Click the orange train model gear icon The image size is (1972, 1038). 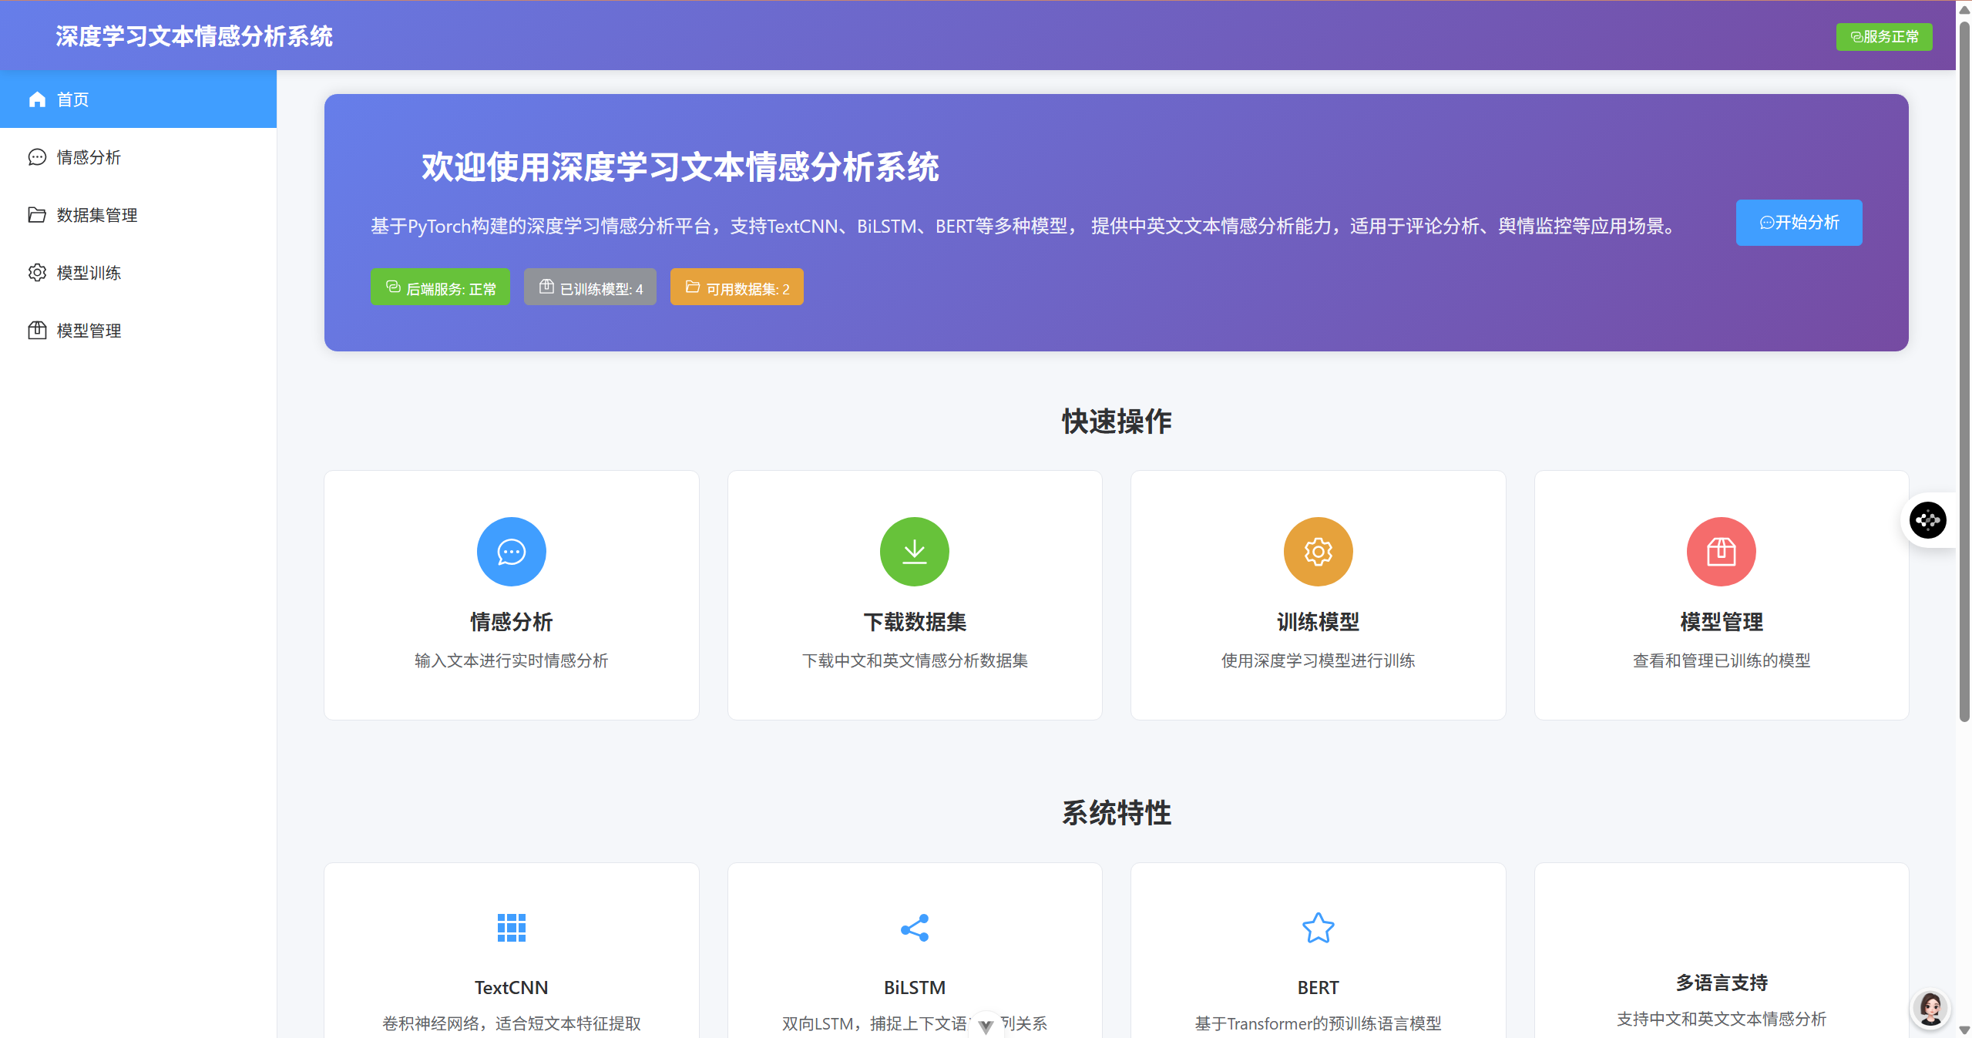(x=1318, y=552)
